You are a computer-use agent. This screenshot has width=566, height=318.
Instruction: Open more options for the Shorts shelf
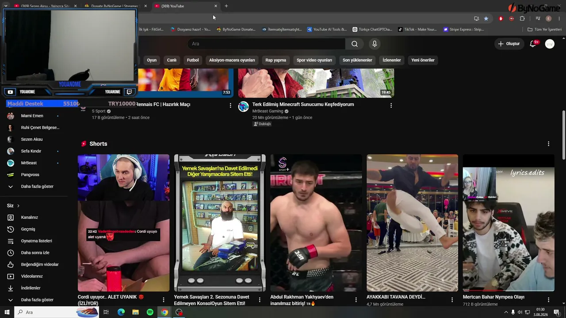click(x=548, y=144)
